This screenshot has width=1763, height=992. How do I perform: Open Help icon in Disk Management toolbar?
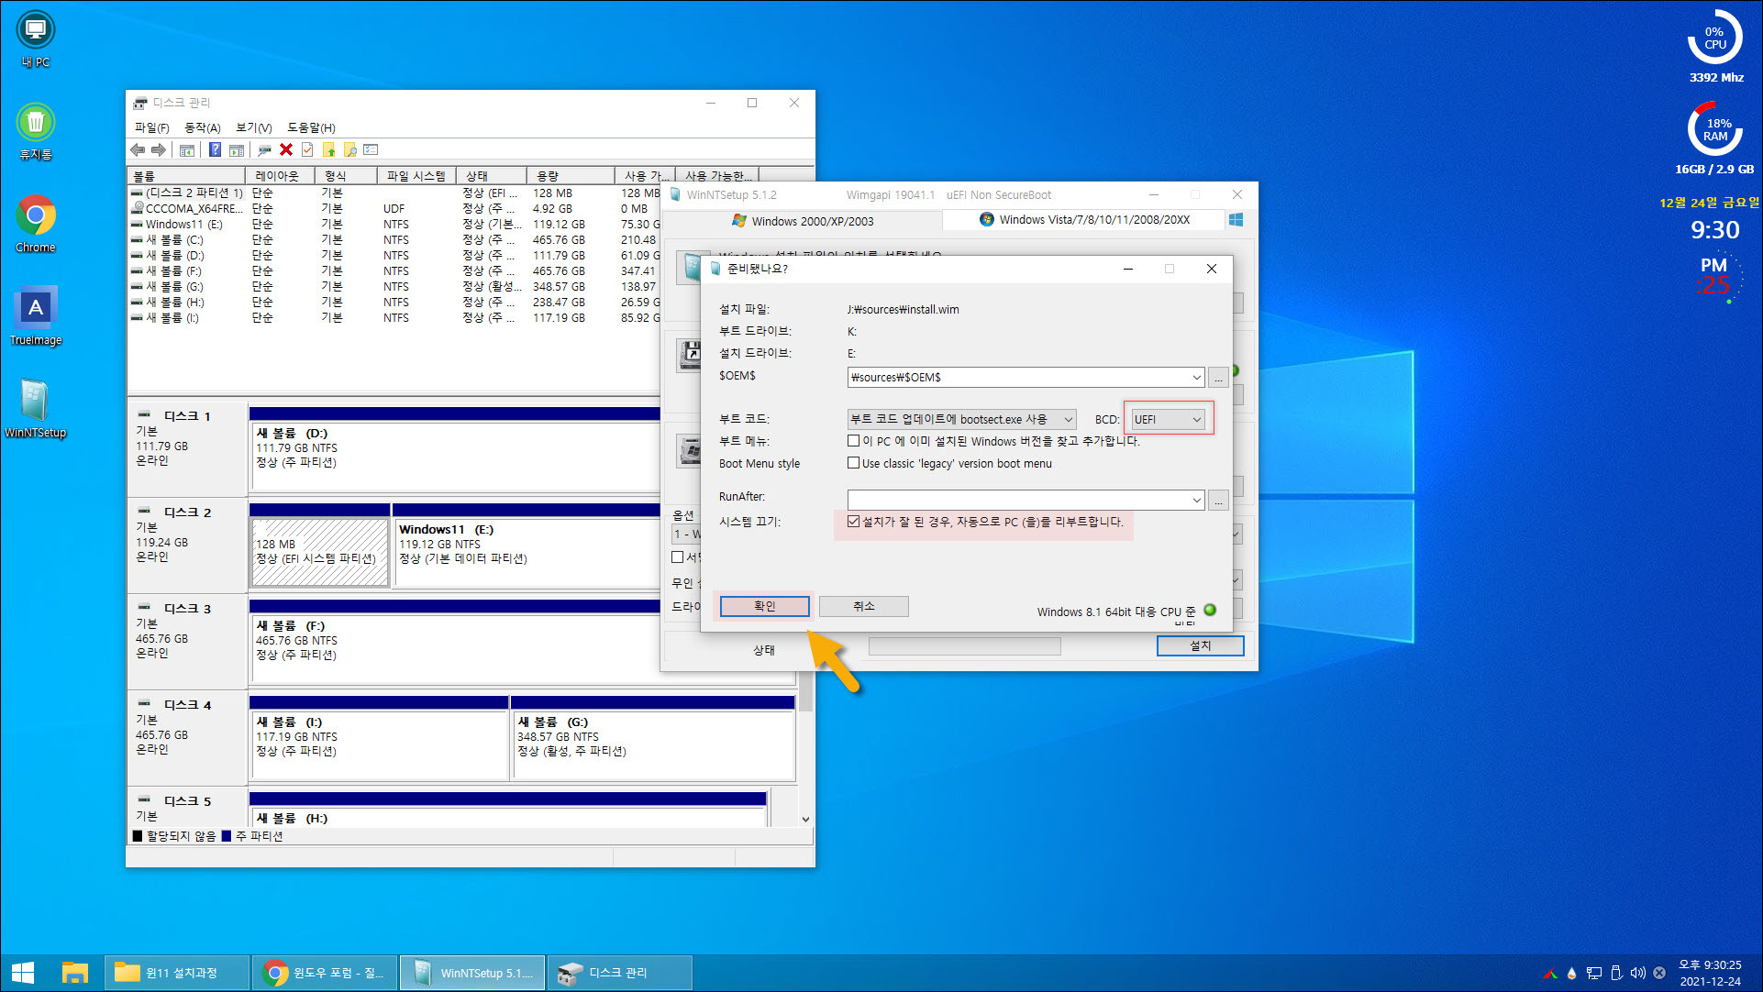tap(215, 149)
